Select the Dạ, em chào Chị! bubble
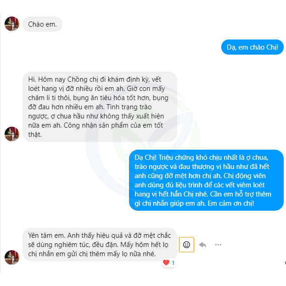Image resolution: width=286 pixels, height=286 pixels. tap(252, 47)
